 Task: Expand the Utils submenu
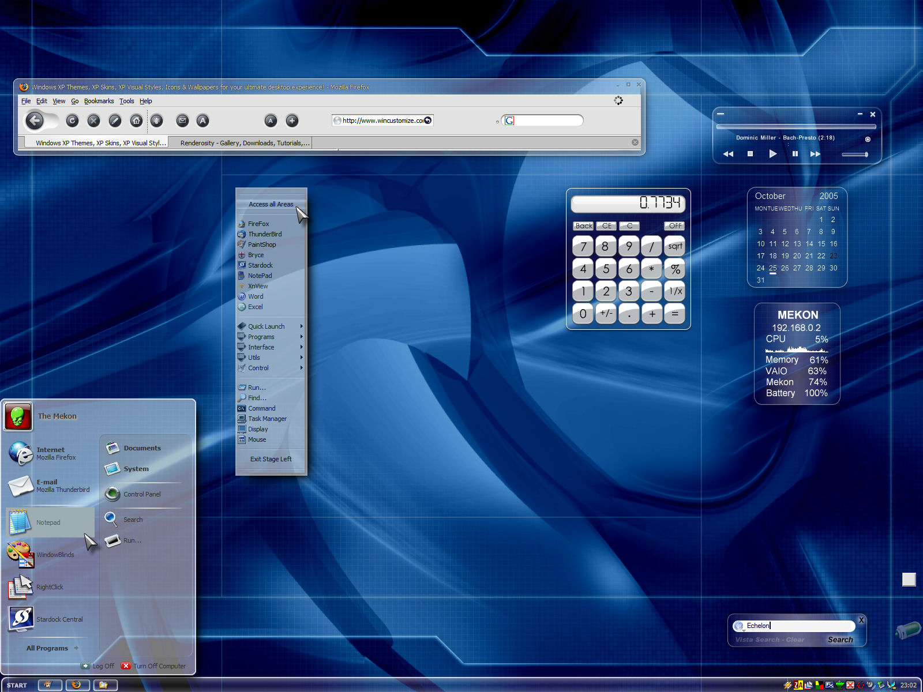point(271,358)
